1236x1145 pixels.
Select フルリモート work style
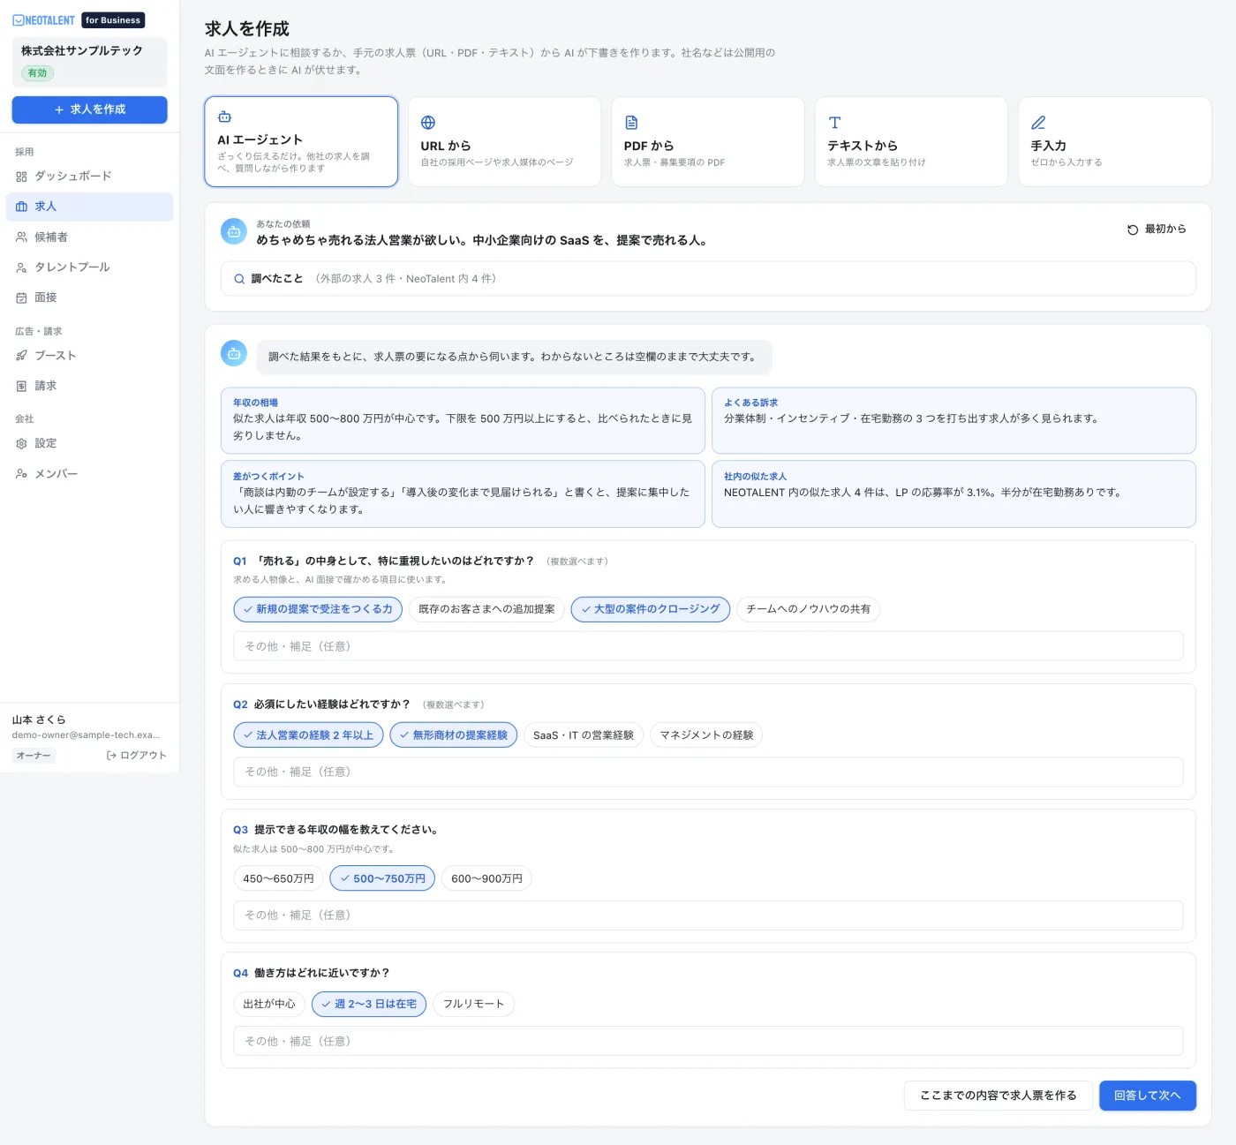(x=474, y=1005)
